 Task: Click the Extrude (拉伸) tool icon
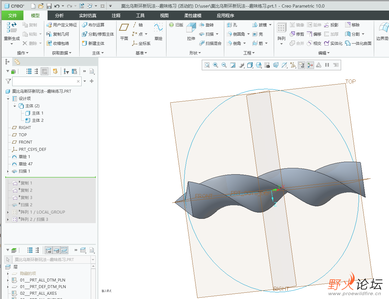click(x=191, y=28)
